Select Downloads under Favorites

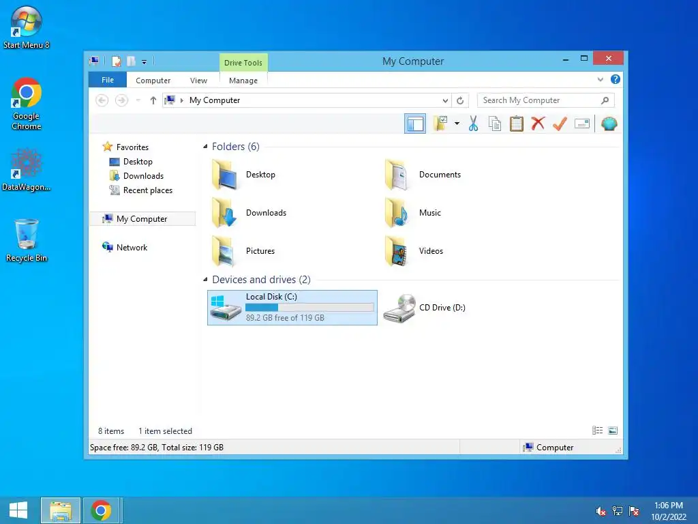click(143, 175)
